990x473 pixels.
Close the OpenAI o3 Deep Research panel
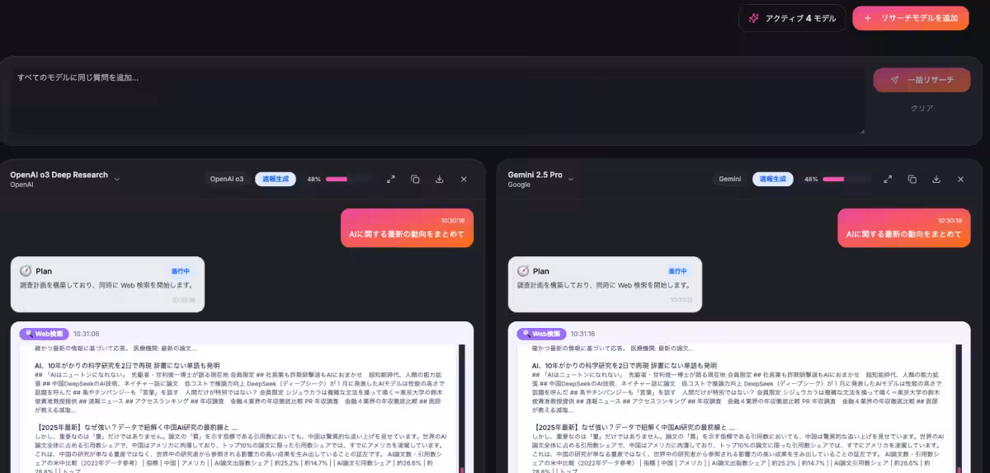(464, 179)
